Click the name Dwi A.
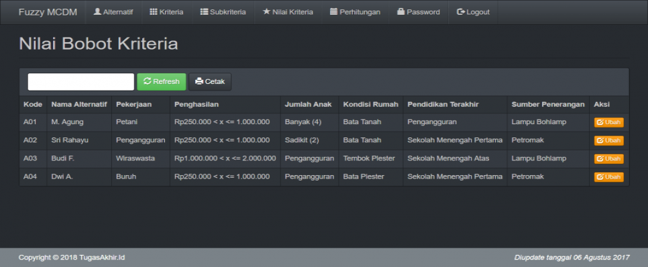This screenshot has height=267, width=648. pyautogui.click(x=62, y=176)
